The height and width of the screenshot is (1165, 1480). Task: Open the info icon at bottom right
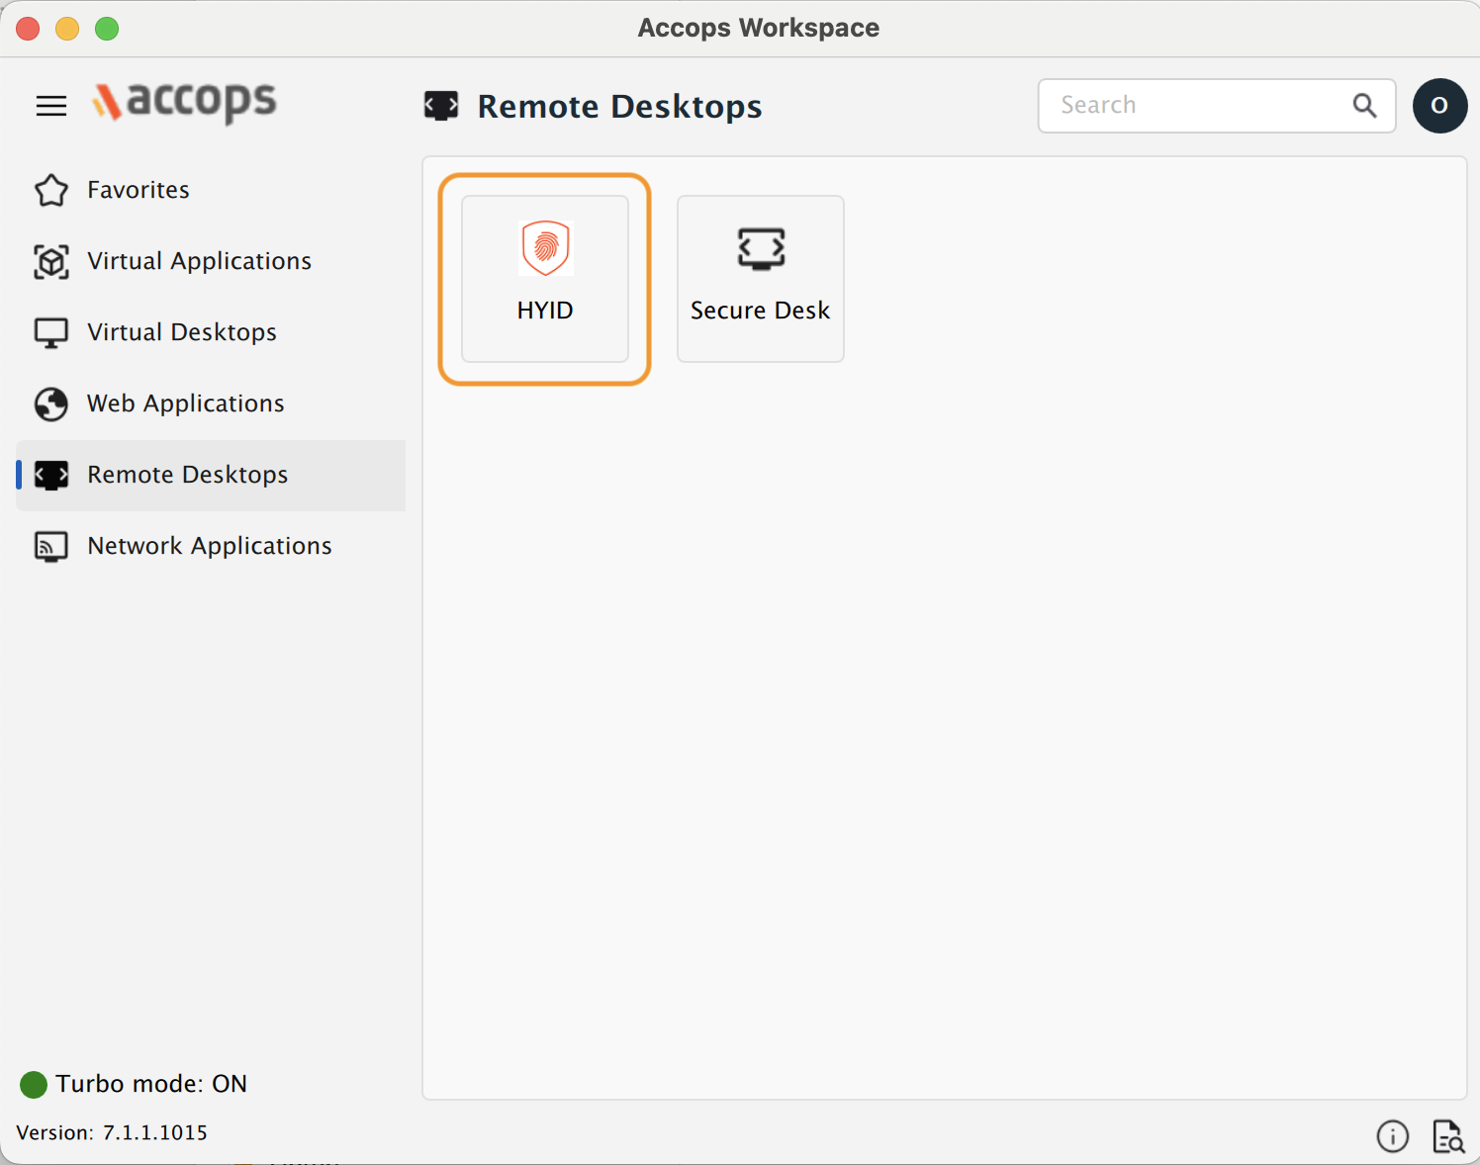point(1392,1136)
